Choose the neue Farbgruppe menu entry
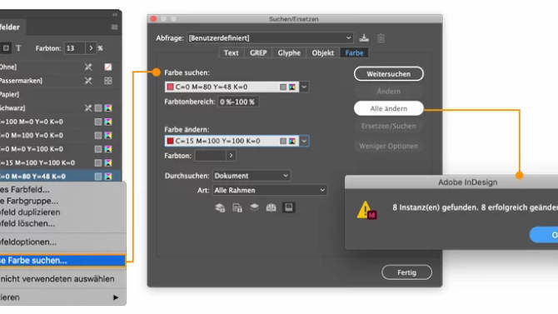Screen dimensions: 558x314 (62, 201)
